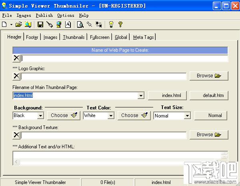
Task: Clear the Background Texture field with X
Action: pyautogui.click(x=16, y=135)
